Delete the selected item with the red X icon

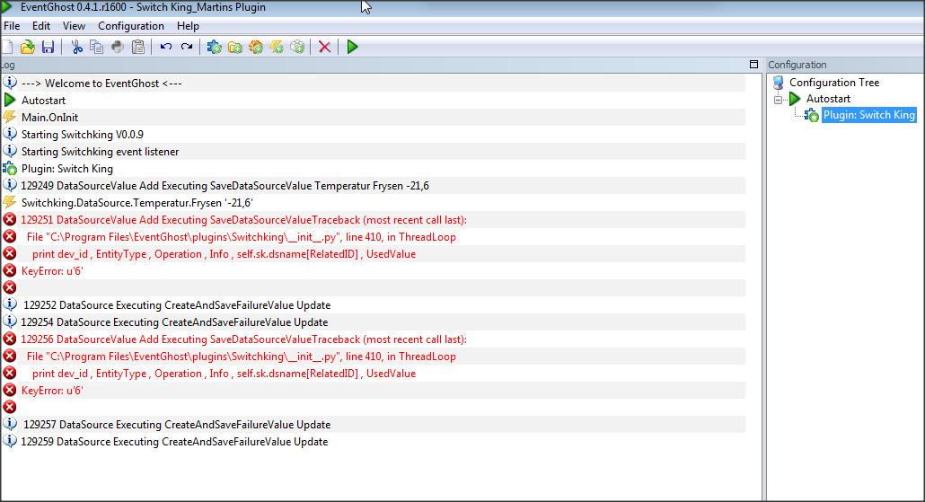click(324, 48)
